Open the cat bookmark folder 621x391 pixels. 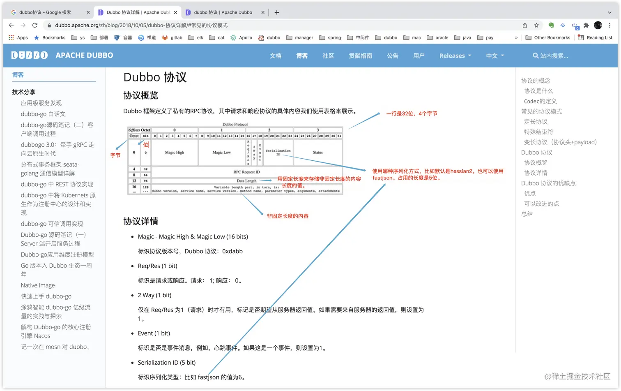click(x=217, y=37)
